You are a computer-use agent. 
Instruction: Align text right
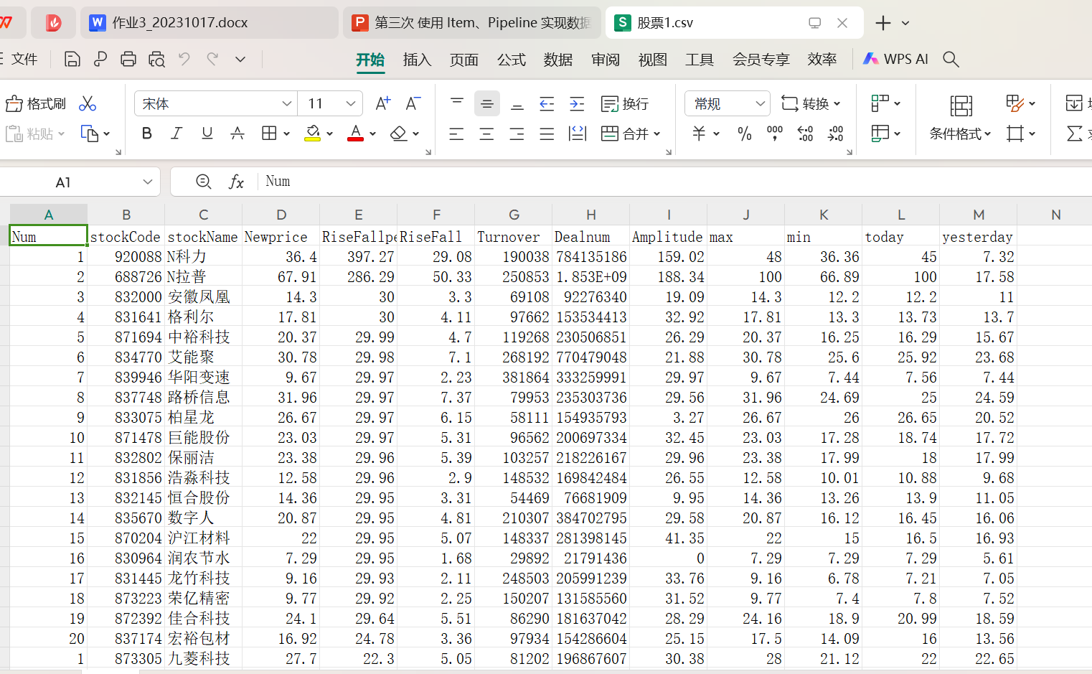517,134
